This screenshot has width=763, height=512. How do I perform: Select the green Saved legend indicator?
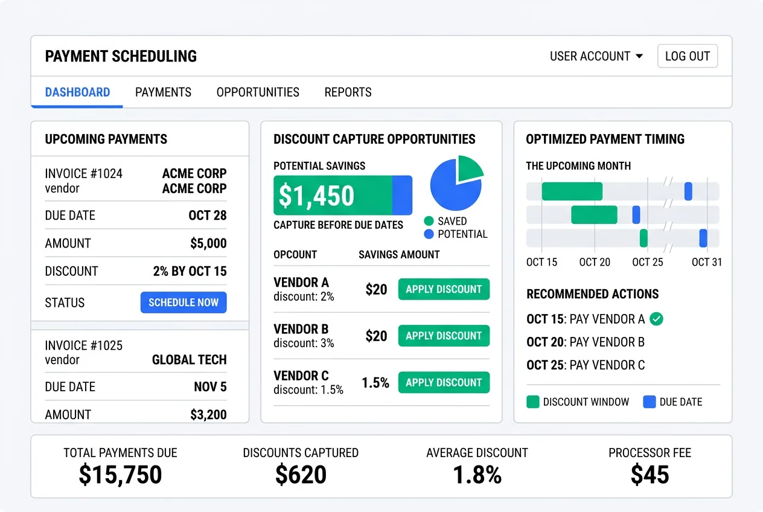429,222
